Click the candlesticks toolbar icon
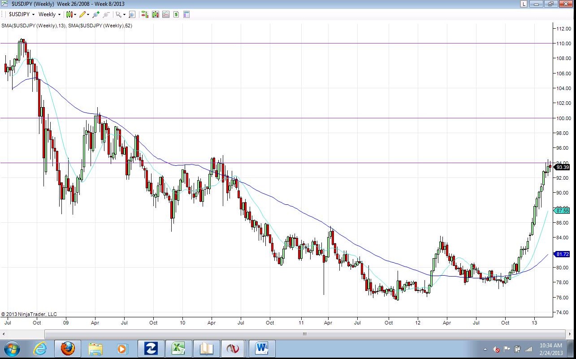The image size is (576, 359). tap(155, 14)
